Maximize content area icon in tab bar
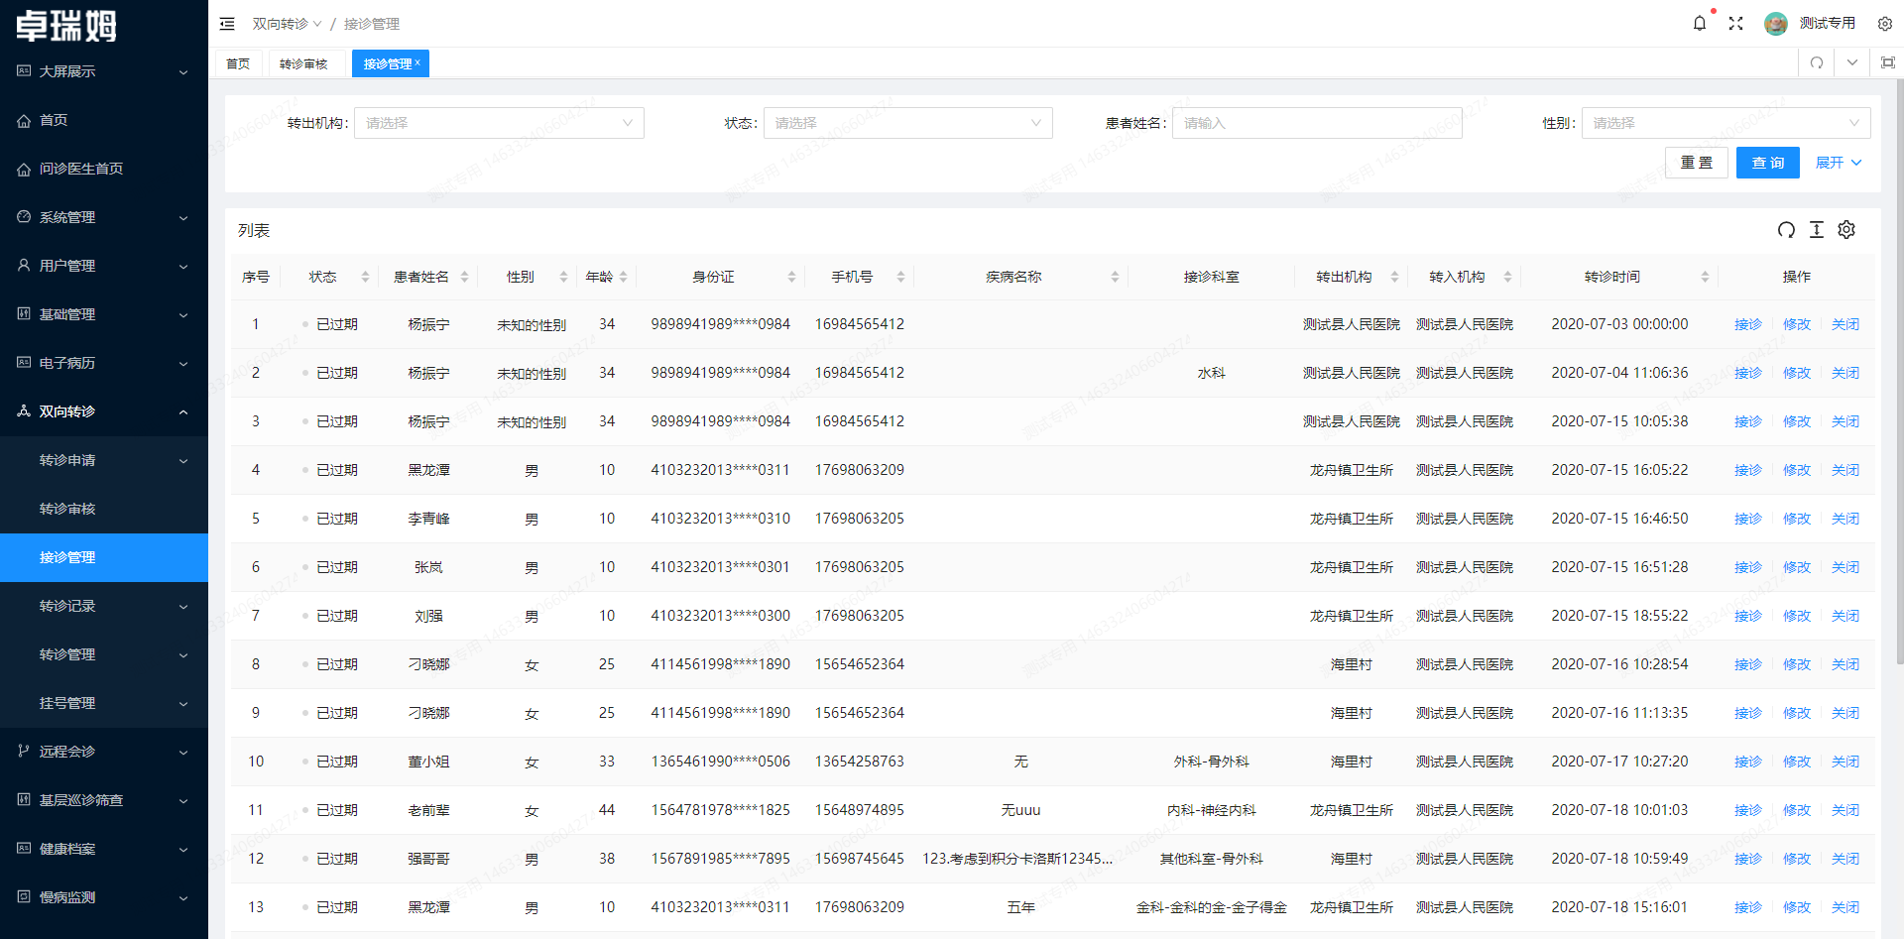Screen dimensions: 1904x939 coord(1888,62)
